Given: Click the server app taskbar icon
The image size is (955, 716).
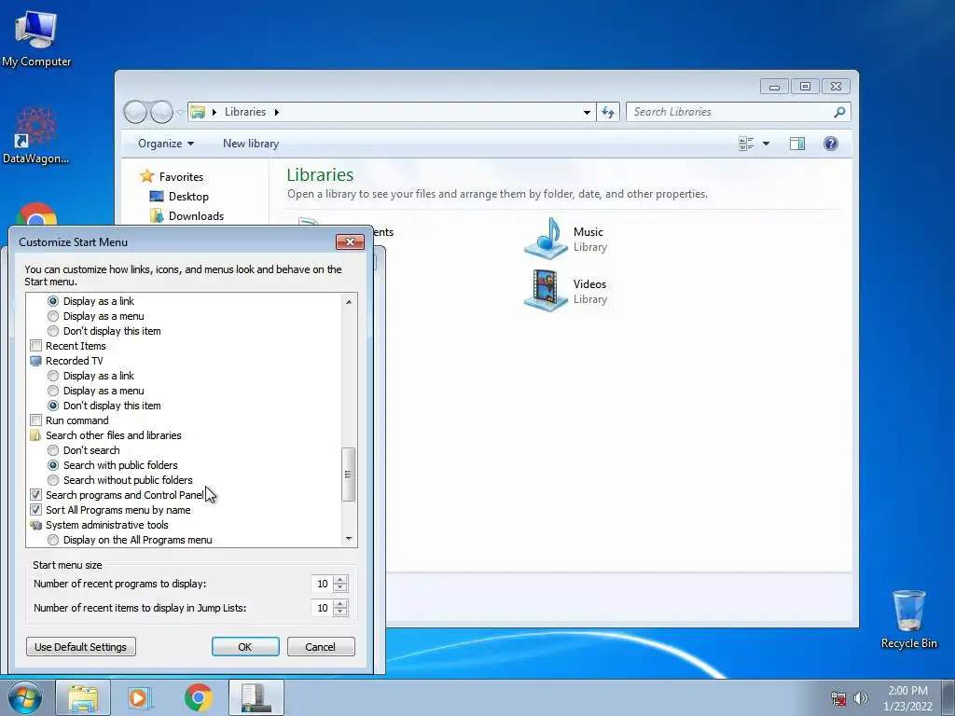Looking at the screenshot, I should [256, 697].
